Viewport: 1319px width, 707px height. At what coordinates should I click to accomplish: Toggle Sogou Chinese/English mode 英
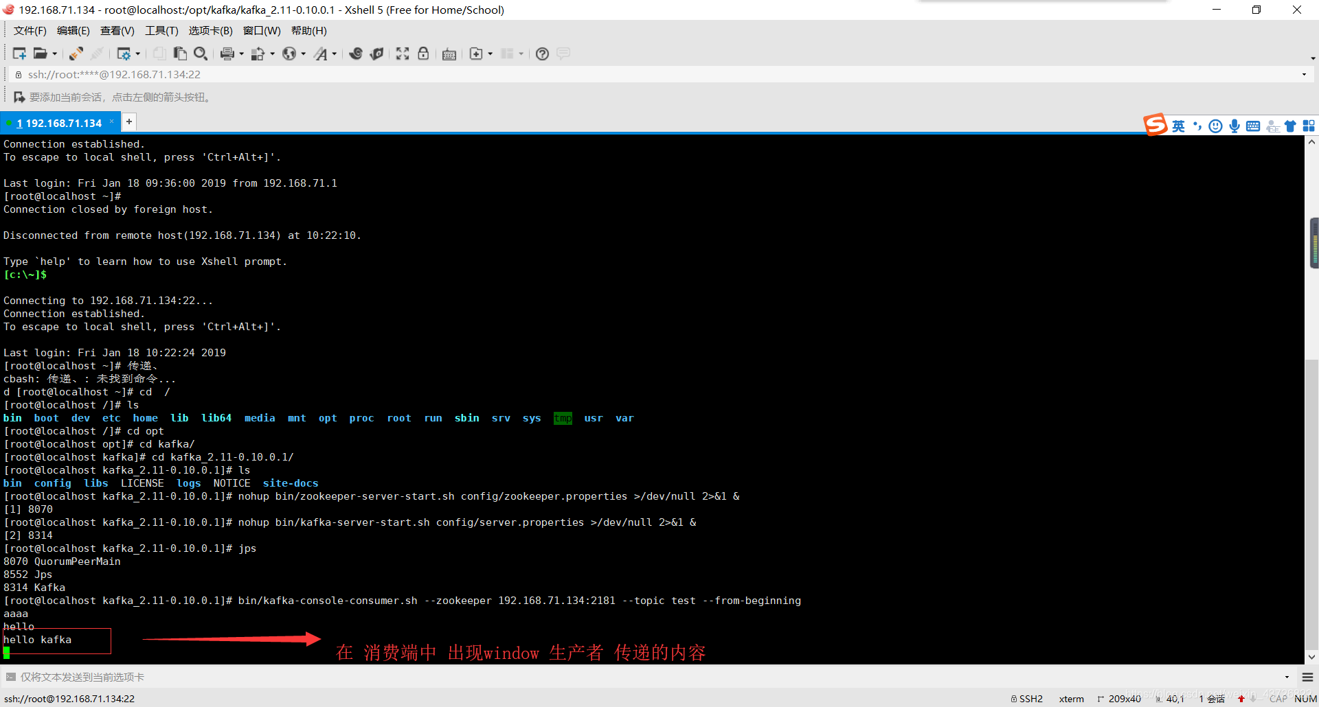point(1178,126)
